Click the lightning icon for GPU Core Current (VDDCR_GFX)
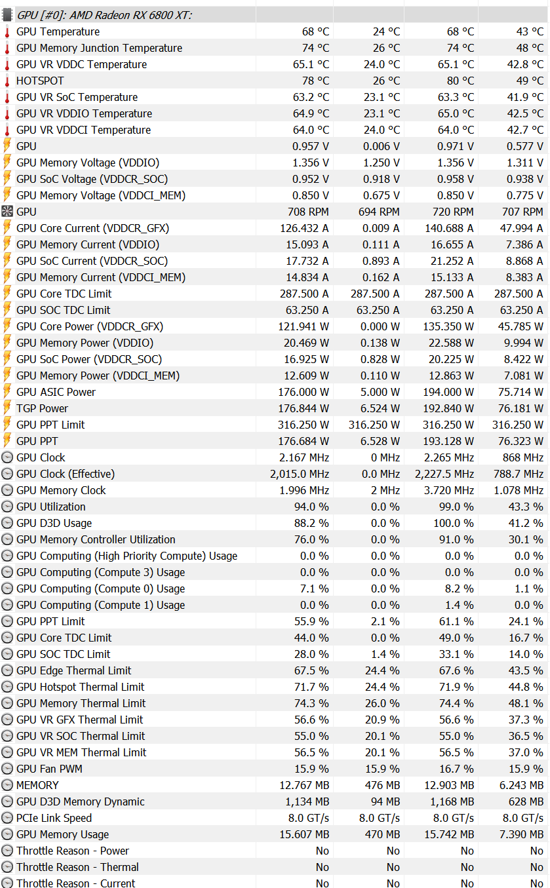550x888 pixels. tap(7, 228)
